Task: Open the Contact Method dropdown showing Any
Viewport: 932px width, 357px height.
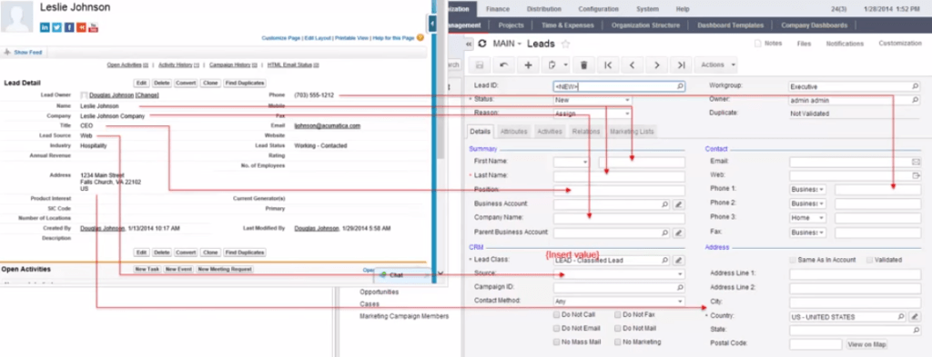Action: click(619, 302)
